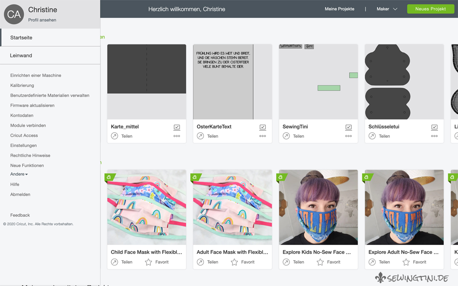
Task: Open Karte_mittel project thumbnail
Action: [147, 82]
